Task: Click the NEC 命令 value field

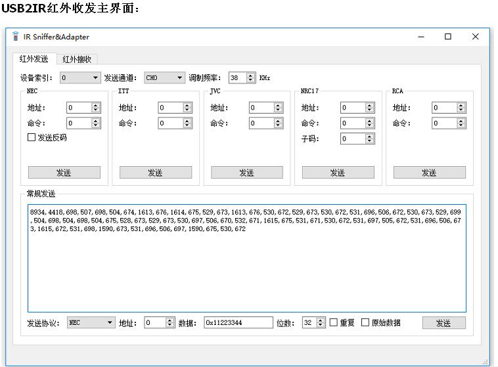Action: pyautogui.click(x=79, y=123)
